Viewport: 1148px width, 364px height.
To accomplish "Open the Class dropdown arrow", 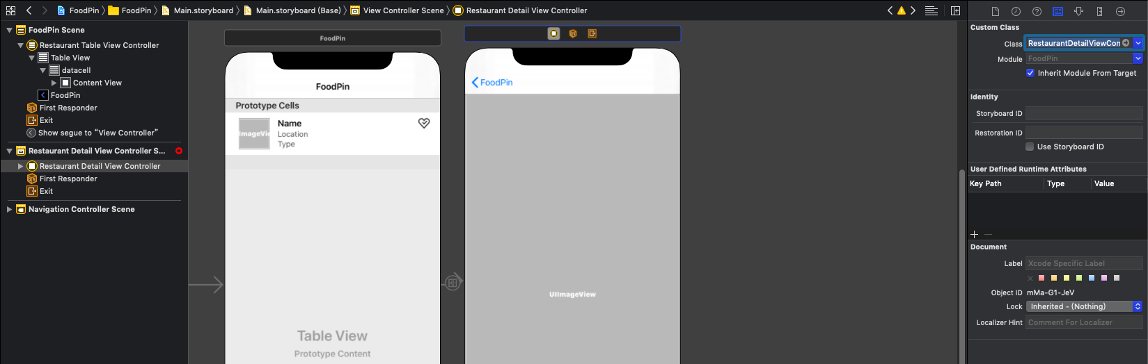I will coord(1138,43).
